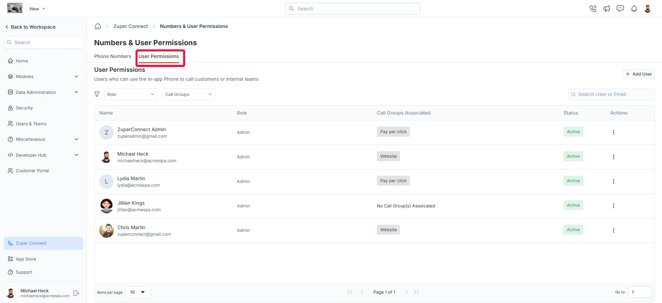Open actions menu for Jillian Kings
Viewport: 662px width, 303px height.
pyautogui.click(x=613, y=206)
